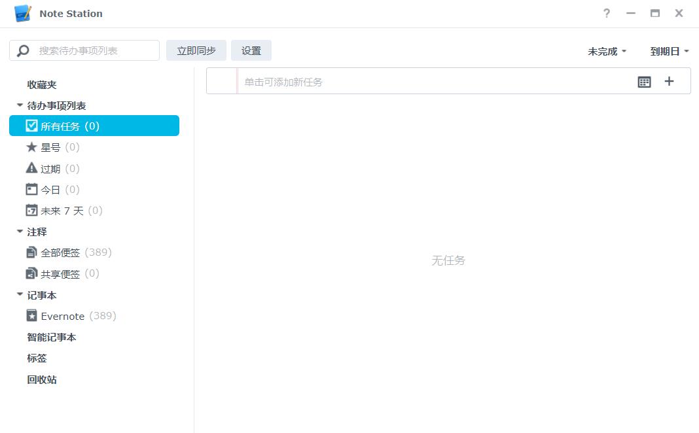The height and width of the screenshot is (433, 699).
Task: Open help with the question mark icon
Action: pyautogui.click(x=606, y=13)
